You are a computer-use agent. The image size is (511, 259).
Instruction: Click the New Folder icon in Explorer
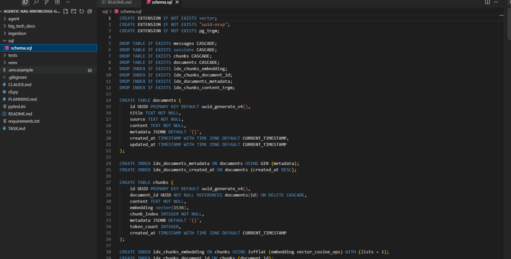coord(74,11)
